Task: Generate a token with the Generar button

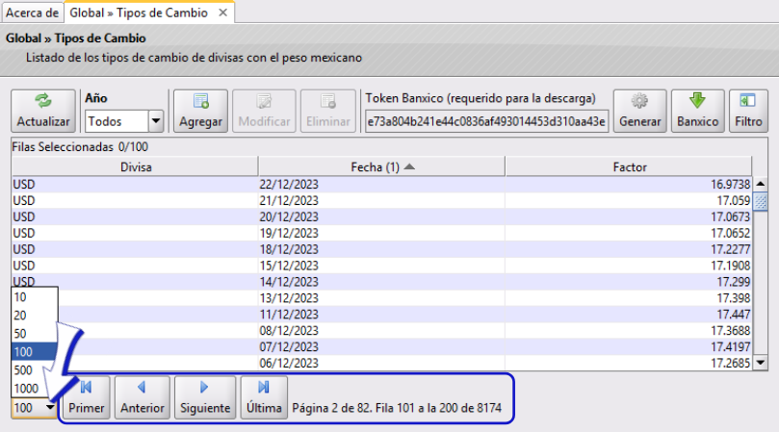Action: click(x=640, y=111)
